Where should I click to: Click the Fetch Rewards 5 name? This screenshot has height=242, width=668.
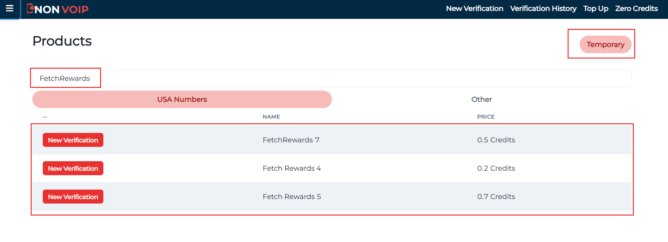coord(292,197)
